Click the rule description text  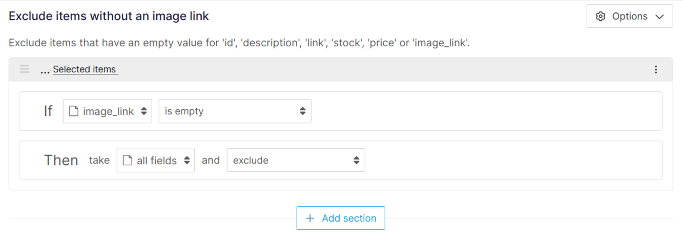coord(239,43)
